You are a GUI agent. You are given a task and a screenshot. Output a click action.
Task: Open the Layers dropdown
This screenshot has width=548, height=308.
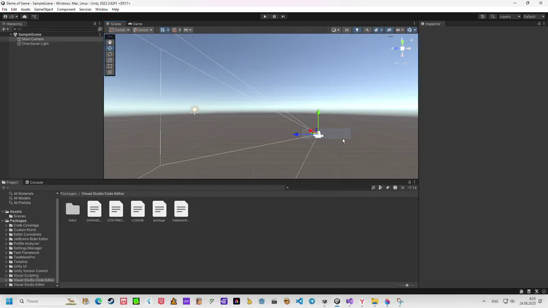[510, 16]
